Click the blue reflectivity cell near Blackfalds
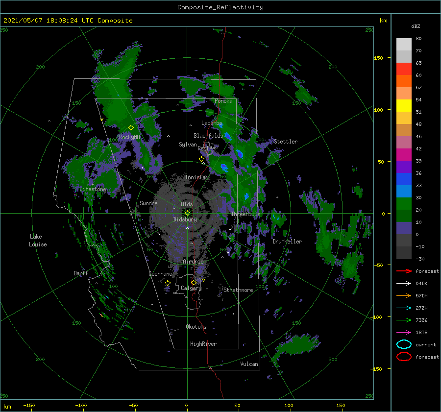This screenshot has height=412, width=441. (x=228, y=137)
